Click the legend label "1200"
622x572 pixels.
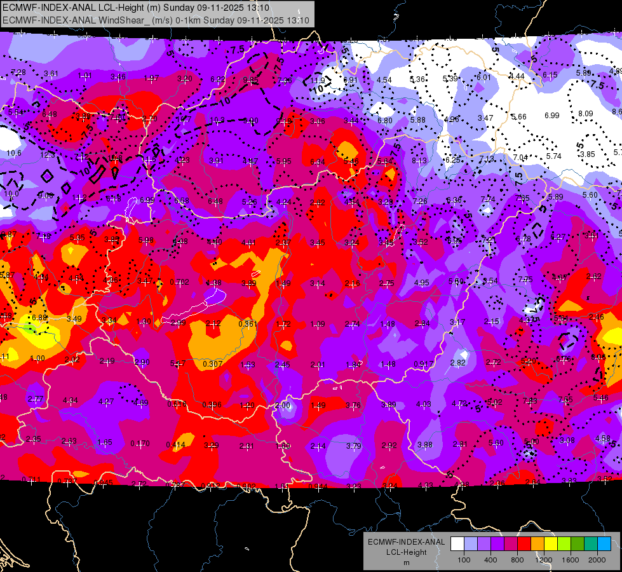click(x=544, y=560)
